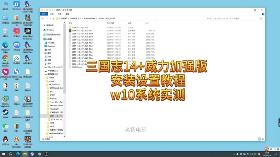Switch to details view layout icon
The width and height of the screenshot is (280, 157).
coord(260,139)
